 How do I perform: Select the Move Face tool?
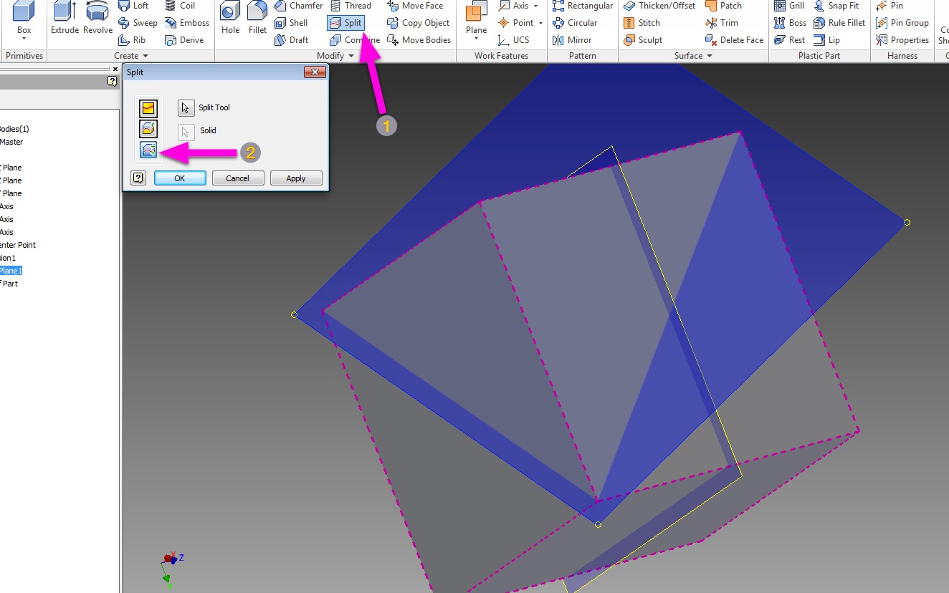(x=415, y=6)
